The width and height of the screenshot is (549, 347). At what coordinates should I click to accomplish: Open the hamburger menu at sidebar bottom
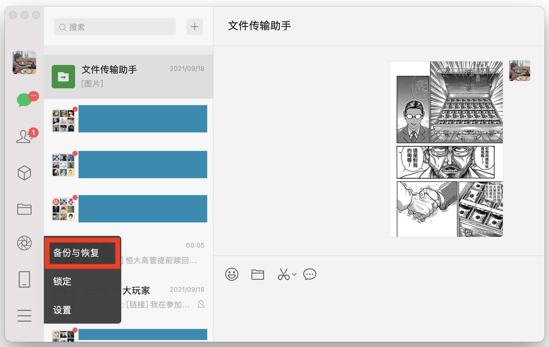click(x=24, y=315)
